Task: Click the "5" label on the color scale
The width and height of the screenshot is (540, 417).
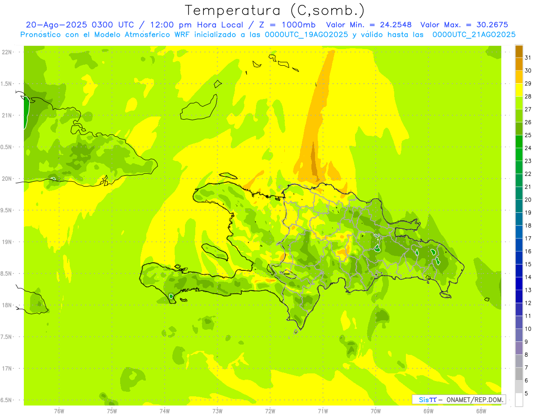Action: coord(526,394)
